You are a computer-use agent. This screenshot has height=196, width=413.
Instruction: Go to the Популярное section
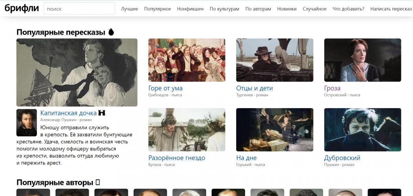[x=158, y=9]
